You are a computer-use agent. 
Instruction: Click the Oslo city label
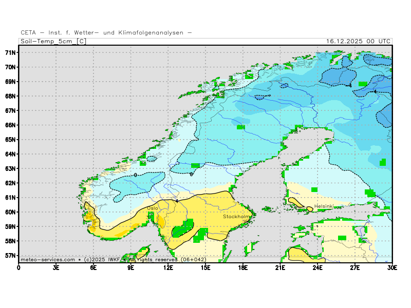[153, 208]
